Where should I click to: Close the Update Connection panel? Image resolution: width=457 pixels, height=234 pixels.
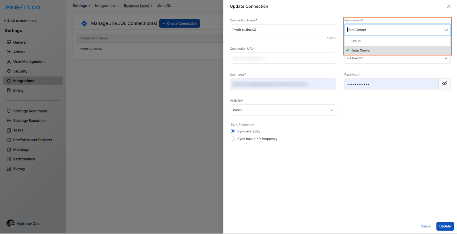(x=449, y=6)
